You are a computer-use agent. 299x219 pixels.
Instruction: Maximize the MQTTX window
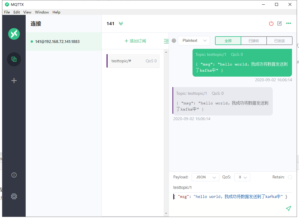coord(277,4)
